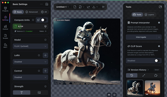Click the Interrogate button

click(x=141, y=37)
